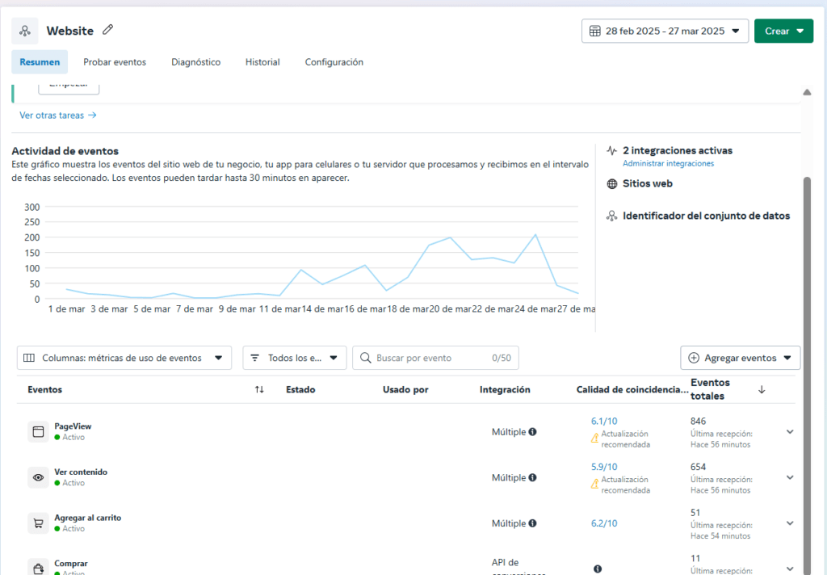Switch to the Probar eventos tab
This screenshot has width=827, height=575.
pyautogui.click(x=115, y=61)
